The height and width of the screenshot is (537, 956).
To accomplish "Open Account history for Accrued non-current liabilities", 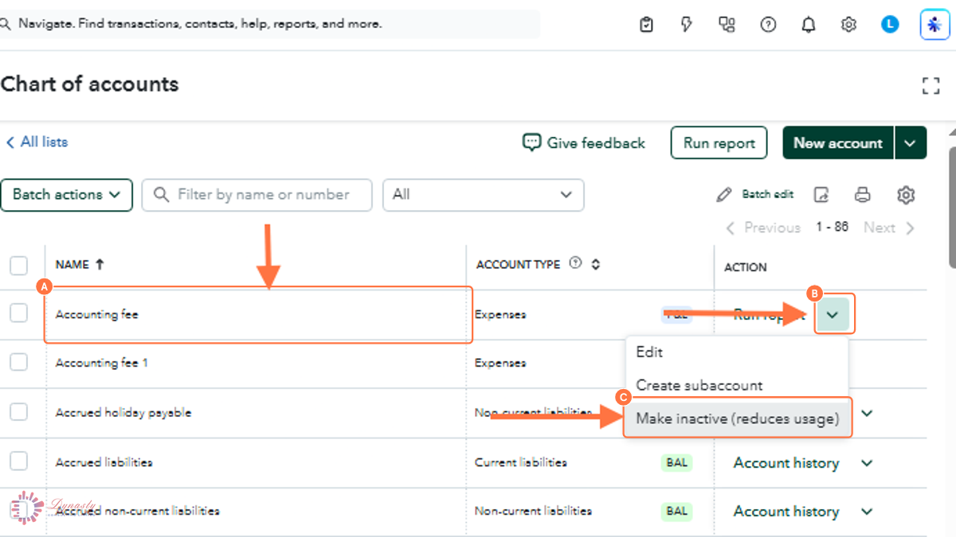I will (x=786, y=512).
